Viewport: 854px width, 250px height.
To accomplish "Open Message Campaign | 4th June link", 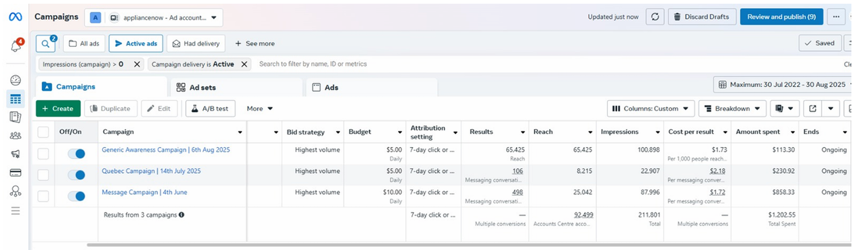I will click(x=145, y=192).
